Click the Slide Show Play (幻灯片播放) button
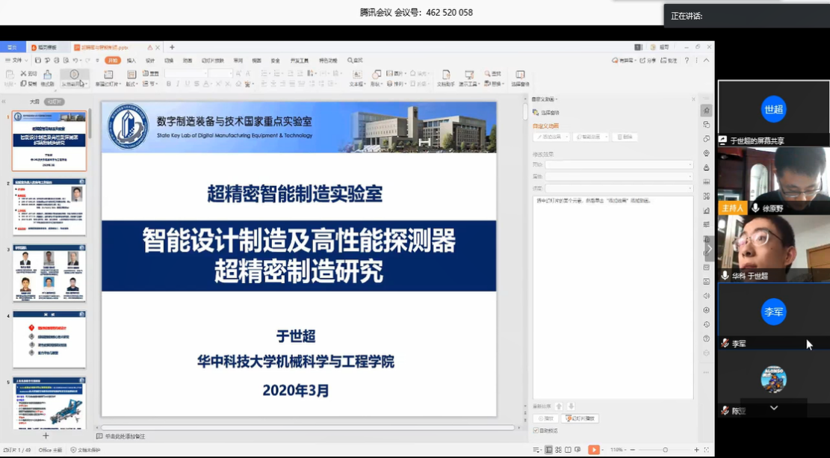 (580, 418)
